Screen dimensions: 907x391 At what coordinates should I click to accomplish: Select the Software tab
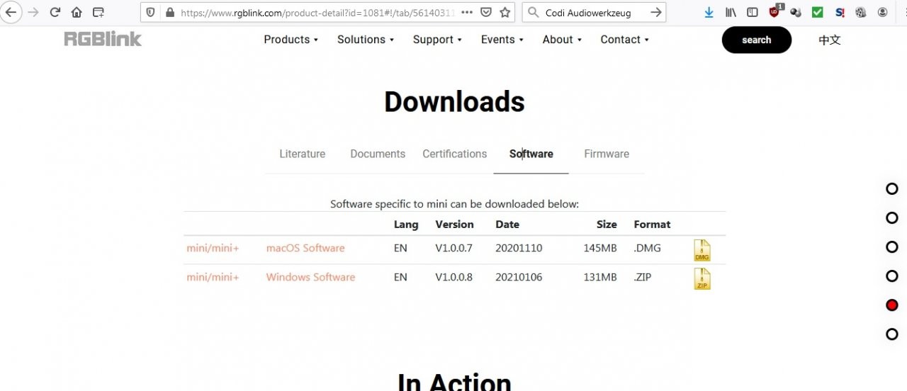(x=531, y=154)
